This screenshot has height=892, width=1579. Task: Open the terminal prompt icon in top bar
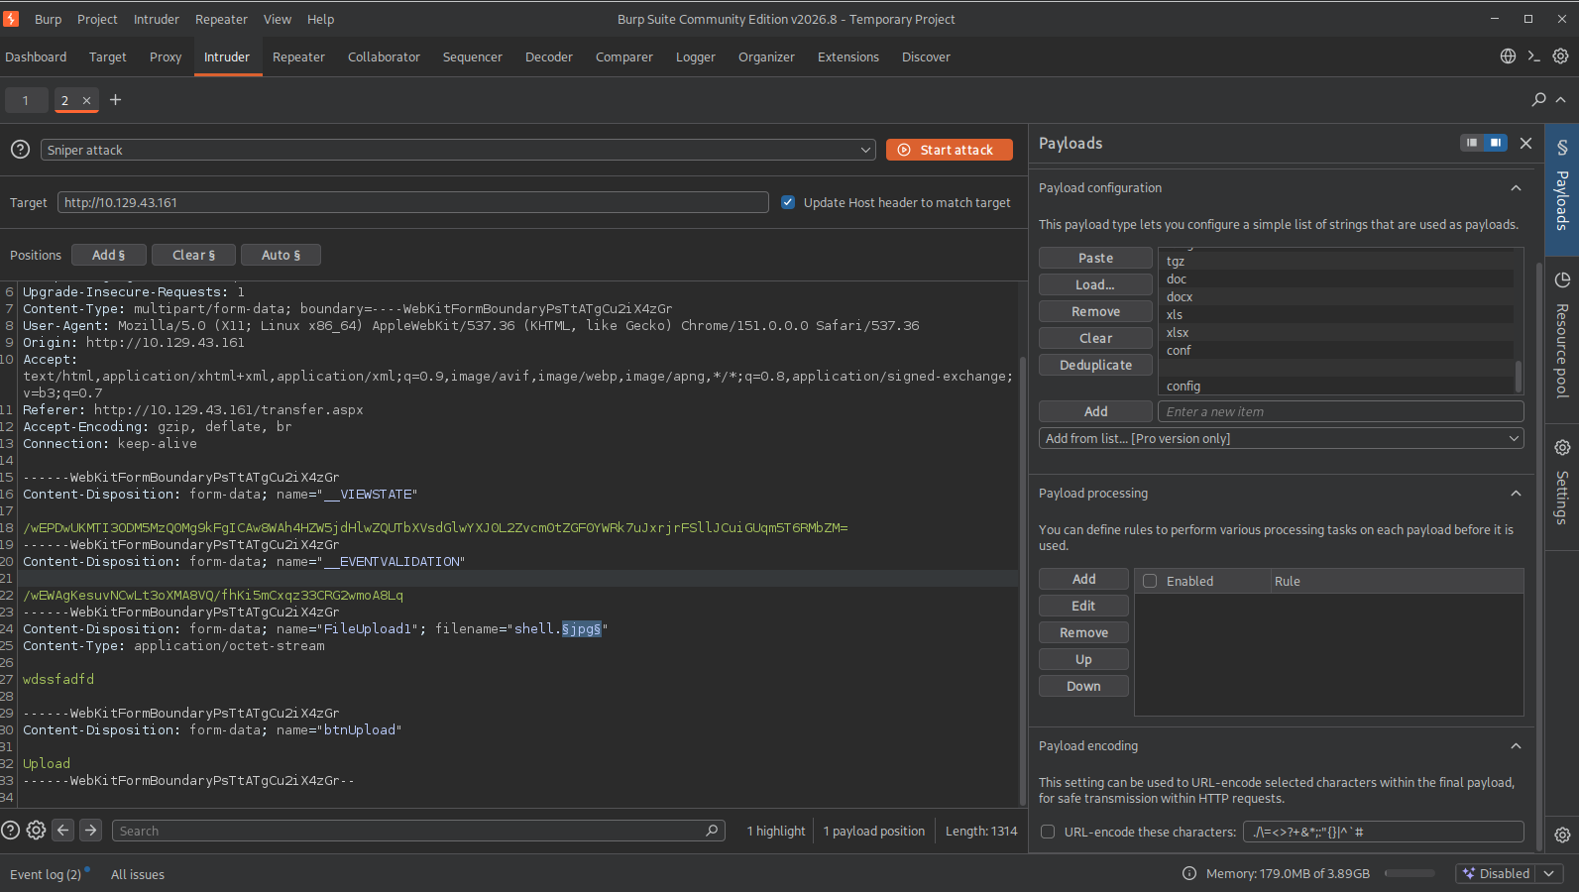tap(1534, 56)
